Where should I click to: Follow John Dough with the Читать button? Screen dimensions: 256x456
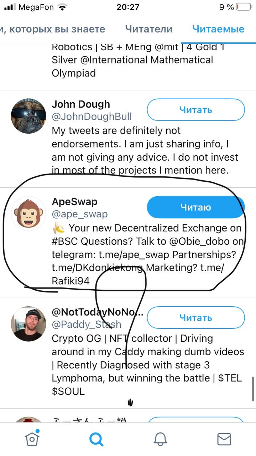195,110
